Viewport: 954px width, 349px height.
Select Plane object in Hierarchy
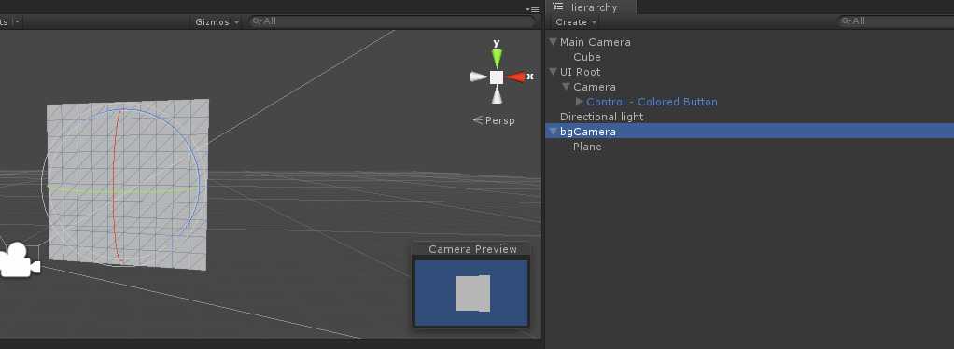tap(587, 147)
